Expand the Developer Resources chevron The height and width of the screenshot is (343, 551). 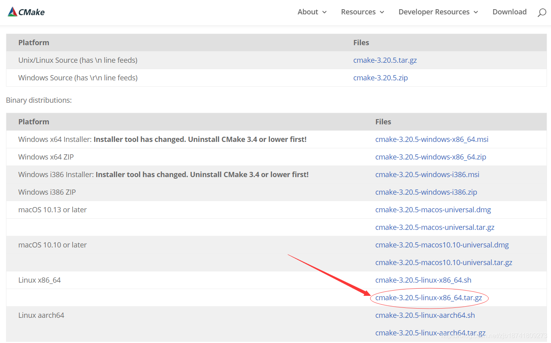(x=476, y=12)
